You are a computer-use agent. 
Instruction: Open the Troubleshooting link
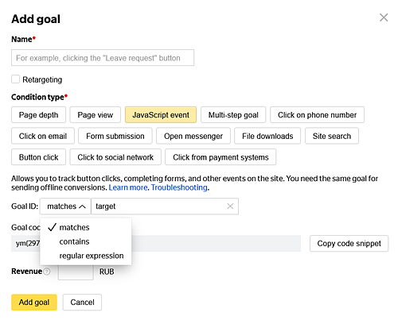[179, 187]
